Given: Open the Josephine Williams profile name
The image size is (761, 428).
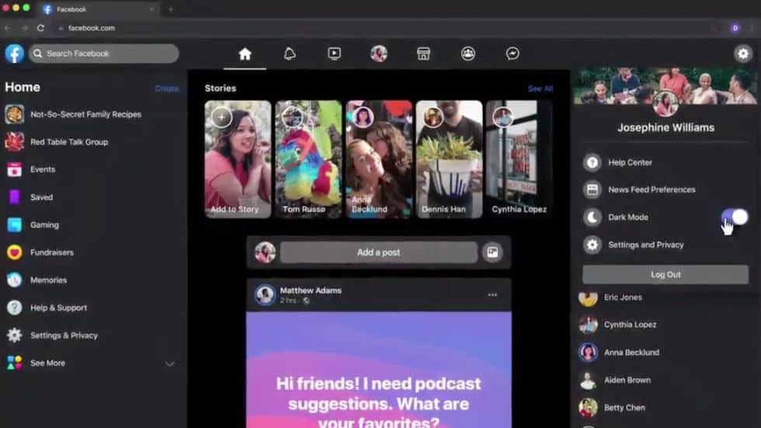Looking at the screenshot, I should click(666, 127).
